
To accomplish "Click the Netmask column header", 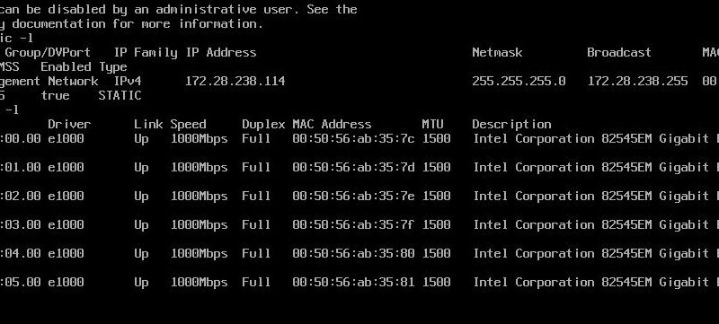I will (498, 53).
